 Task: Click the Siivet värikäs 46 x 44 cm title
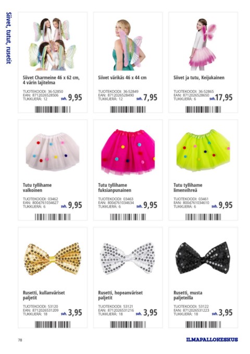click(122, 78)
